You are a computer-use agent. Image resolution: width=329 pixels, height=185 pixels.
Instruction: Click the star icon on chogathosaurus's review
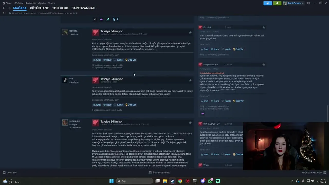tap(263, 64)
